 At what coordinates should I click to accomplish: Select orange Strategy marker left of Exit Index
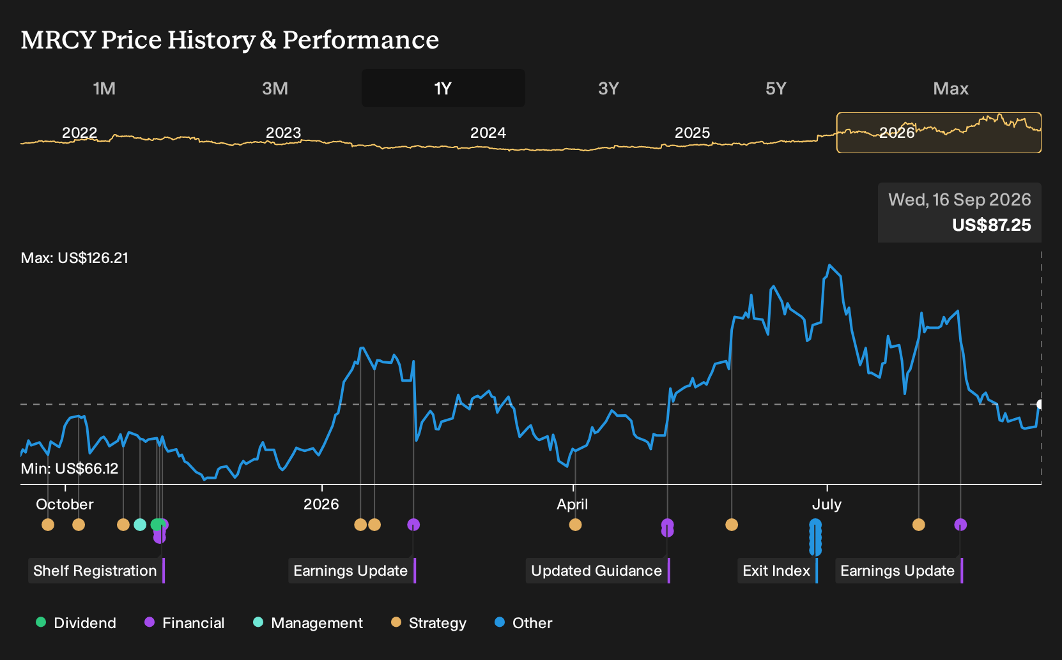[732, 525]
